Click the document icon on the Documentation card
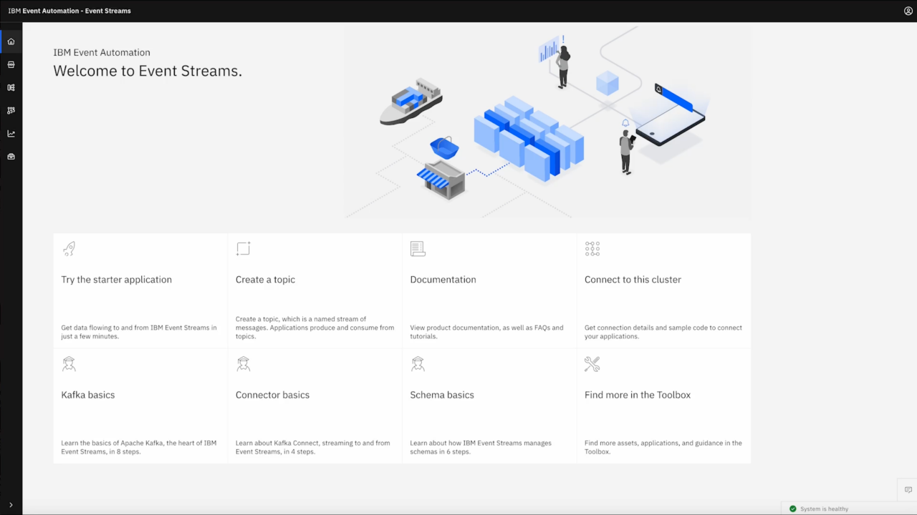Image resolution: width=917 pixels, height=515 pixels. pos(418,248)
